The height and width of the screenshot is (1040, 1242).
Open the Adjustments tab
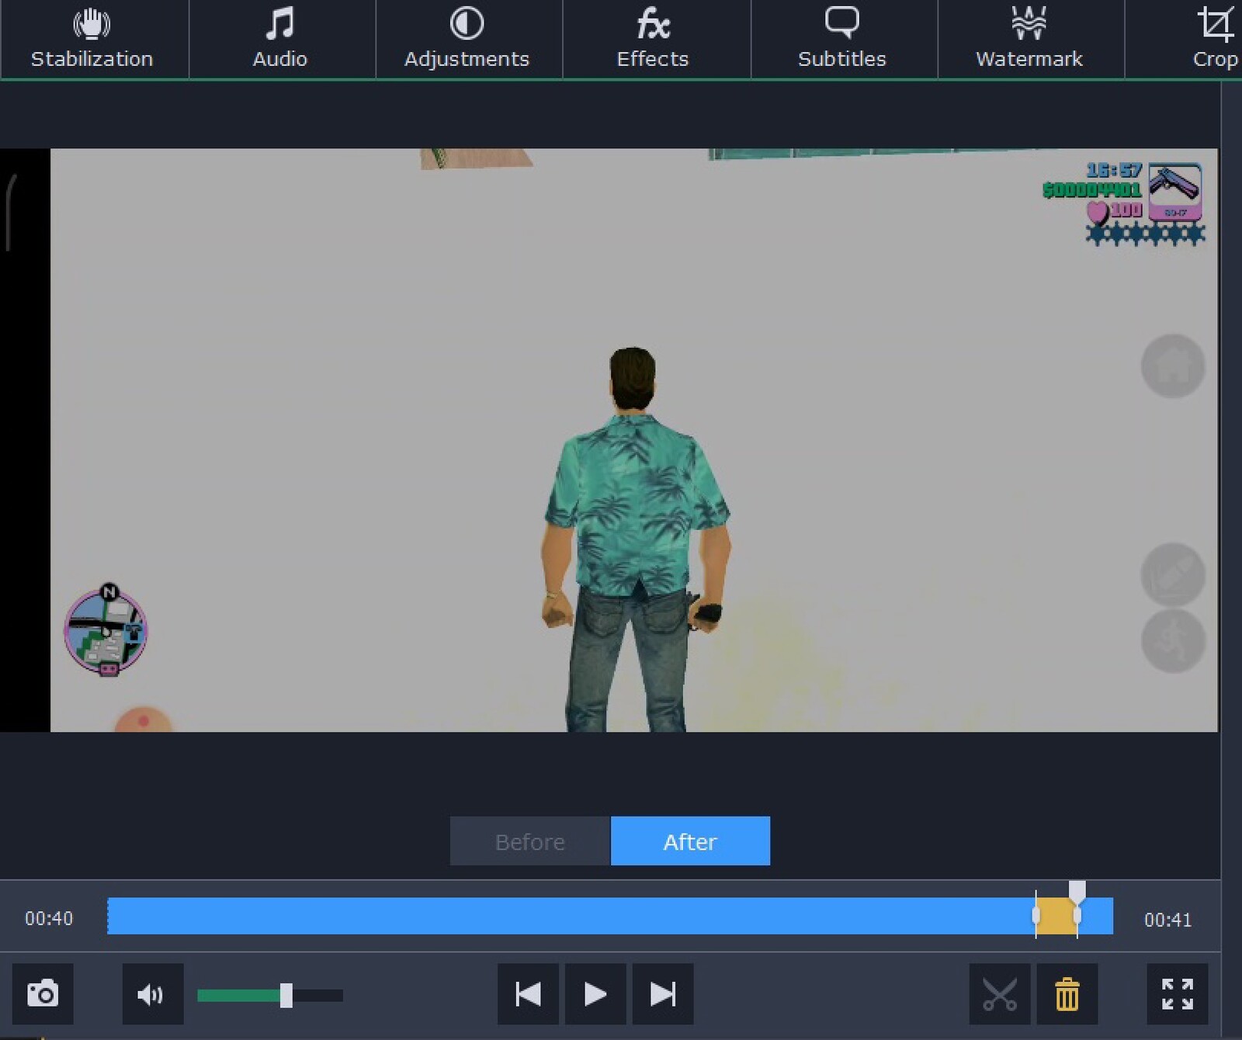click(x=467, y=39)
